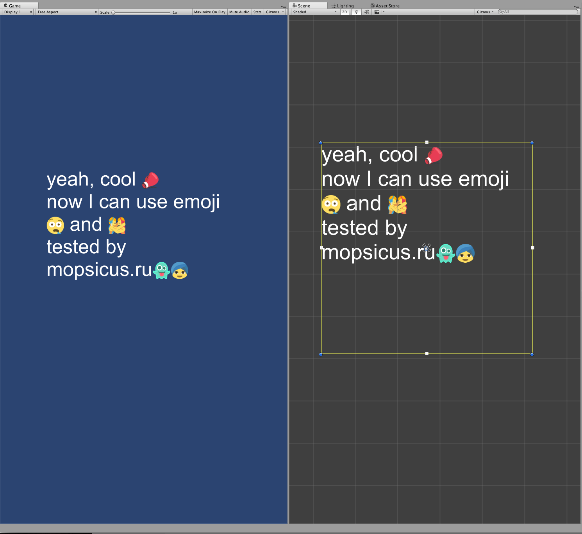Click the Scene search field
The height and width of the screenshot is (534, 582).
click(539, 12)
